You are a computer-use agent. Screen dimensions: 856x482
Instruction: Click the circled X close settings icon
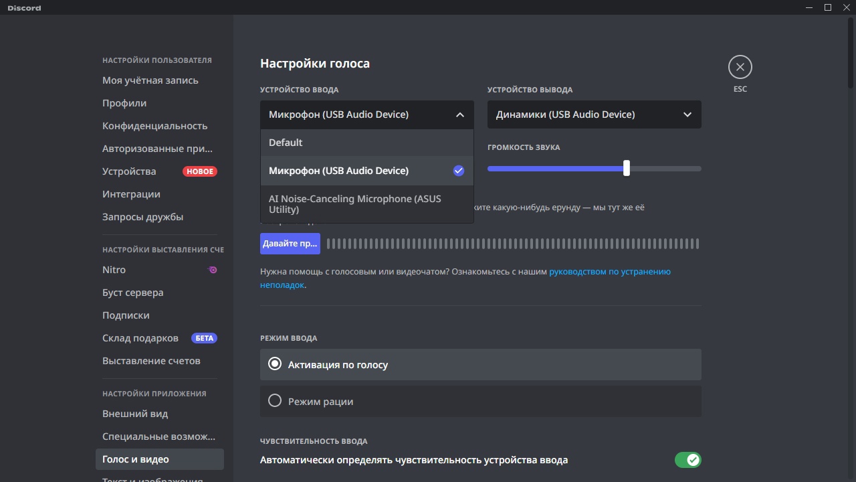(740, 67)
